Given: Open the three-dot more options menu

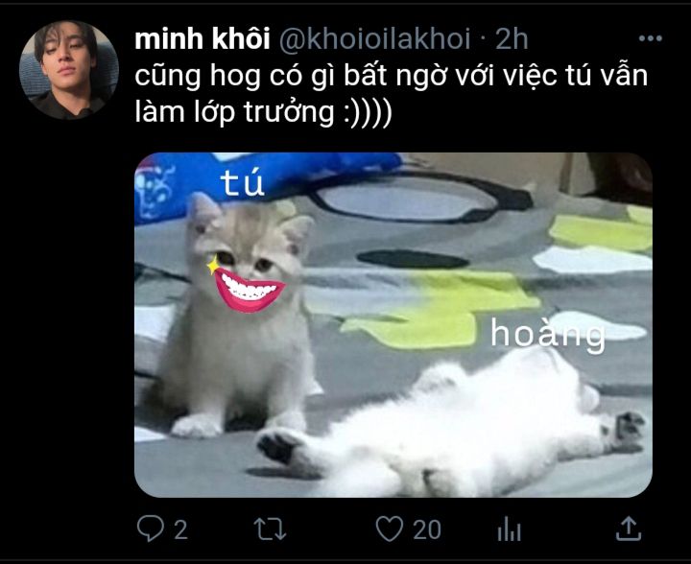Looking at the screenshot, I should click(651, 38).
